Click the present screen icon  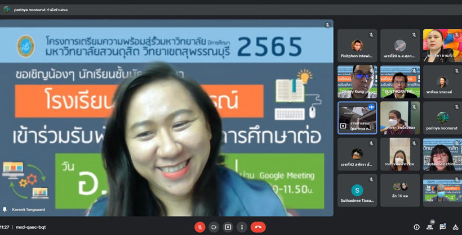click(x=228, y=227)
